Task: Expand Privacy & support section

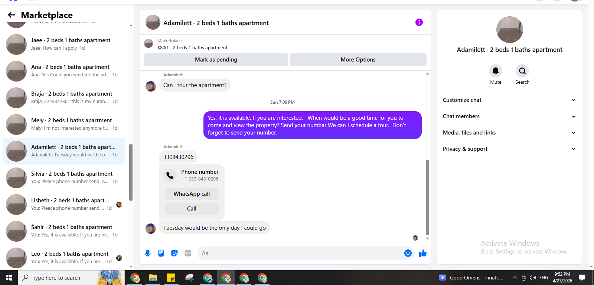Action: point(509,149)
